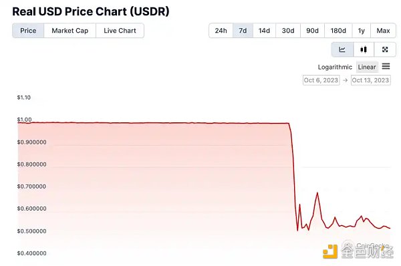The height and width of the screenshot is (266, 401).
Task: Switch to the Live Chart tab
Action: [120, 31]
